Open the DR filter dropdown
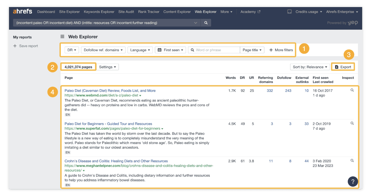Image resolution: width=369 pixels, height=196 pixels. [x=72, y=50]
